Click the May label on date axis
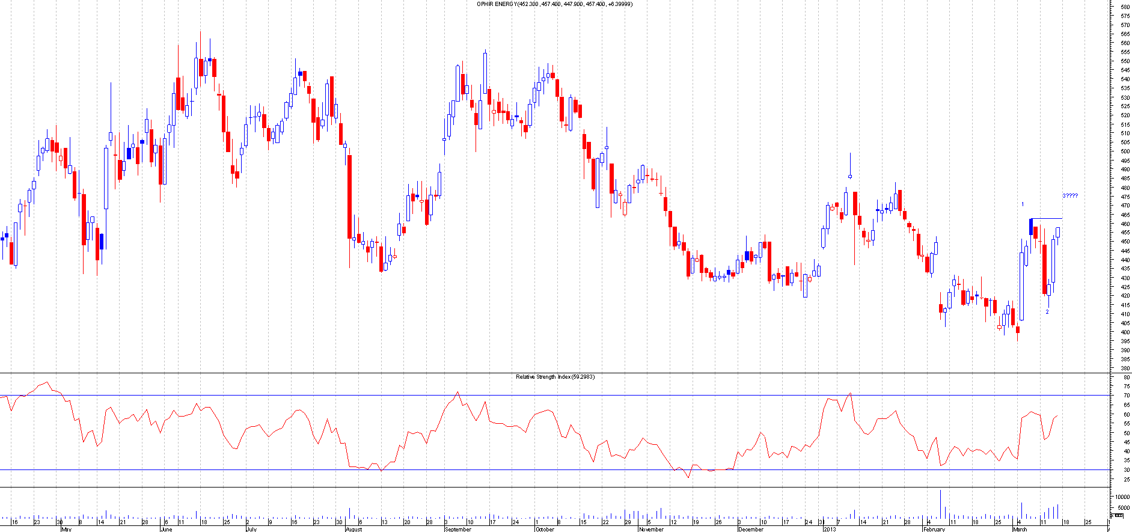Image resolution: width=1132 pixels, height=532 pixels. 66,530
